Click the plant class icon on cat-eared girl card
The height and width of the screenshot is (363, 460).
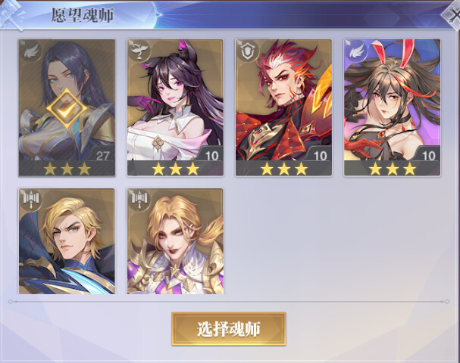click(x=139, y=52)
